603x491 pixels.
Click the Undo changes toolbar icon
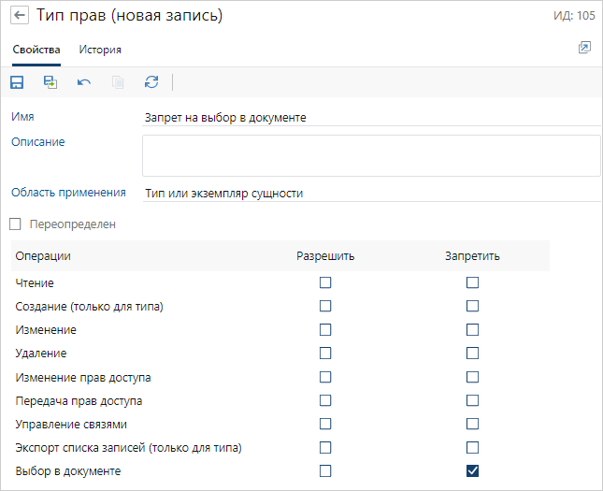tap(84, 82)
